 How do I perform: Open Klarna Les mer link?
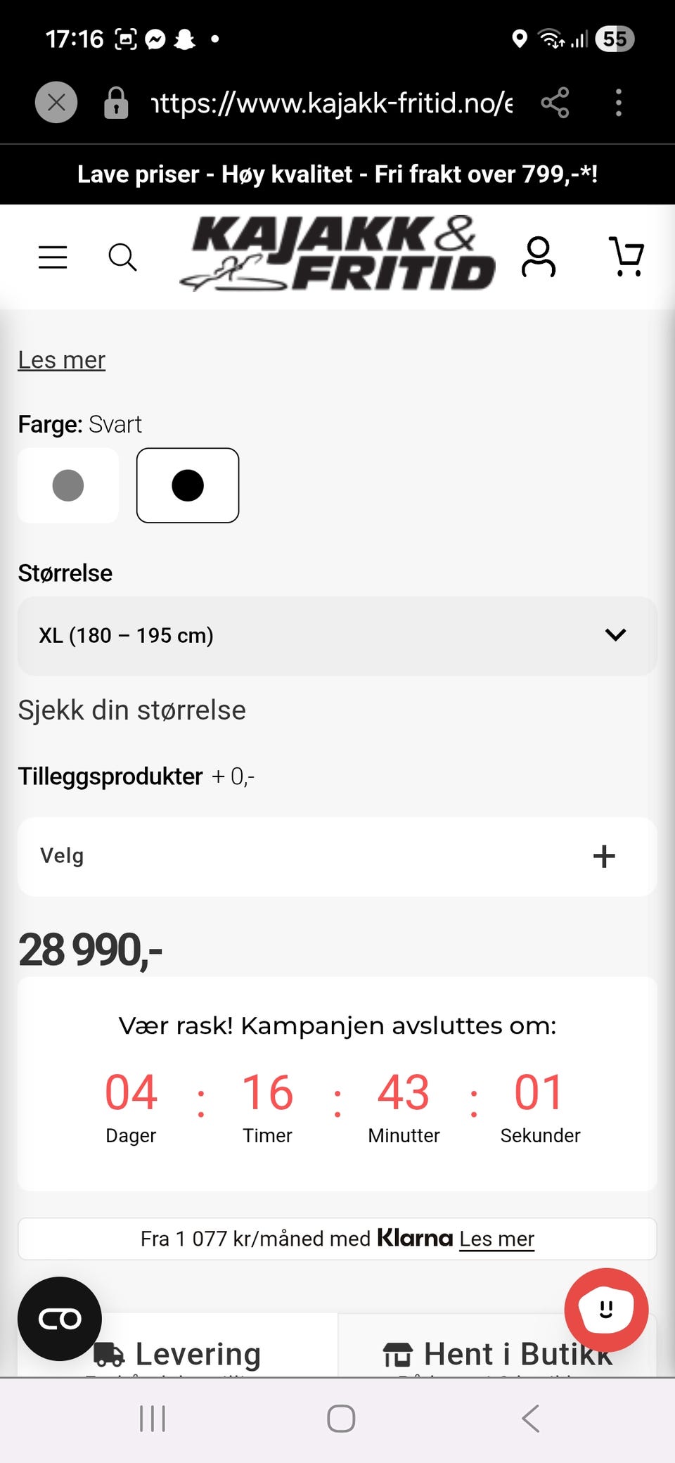[497, 1239]
